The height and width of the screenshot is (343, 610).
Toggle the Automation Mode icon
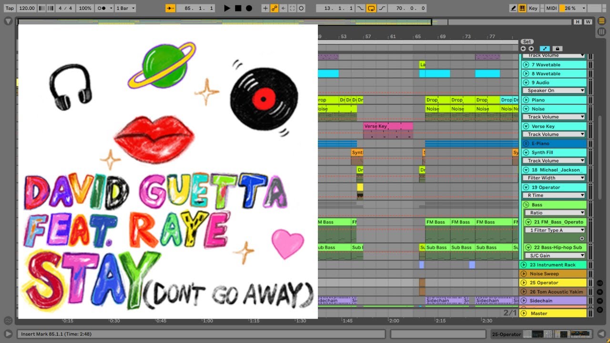(545, 49)
